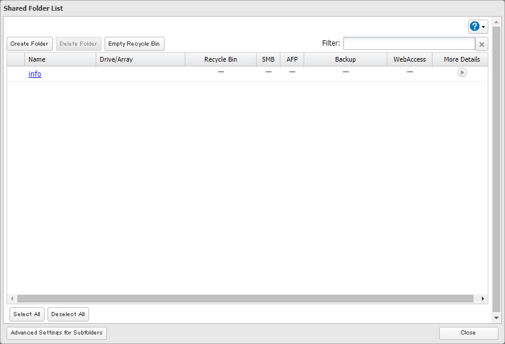Screen dimensions: 505x344
Task: Open the help dropdown arrow
Action: tap(484, 27)
